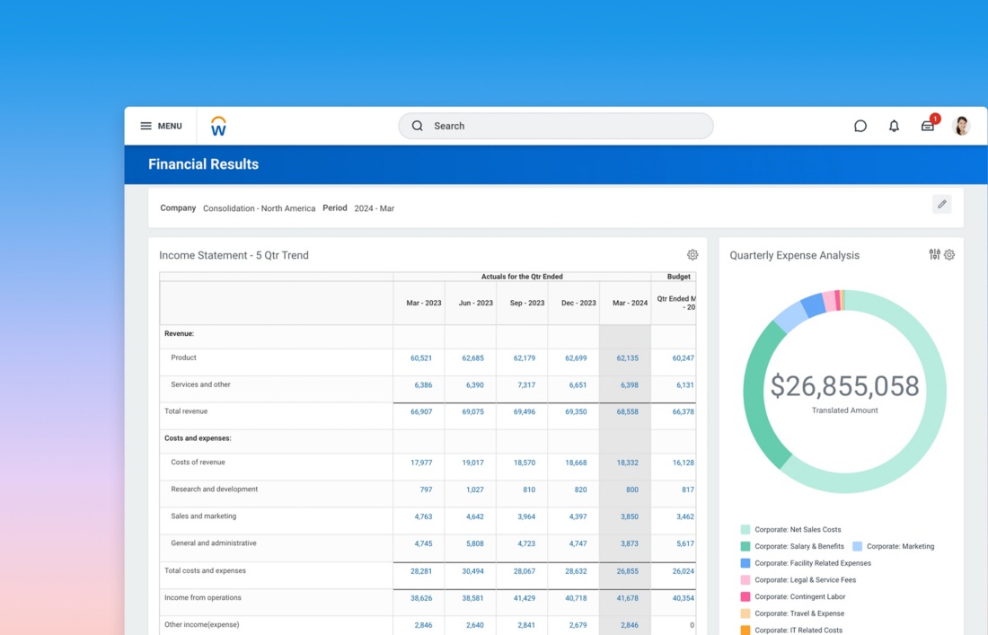Screen dimensions: 988x635
Task: Open the inbox tray with badge
Action: click(x=928, y=127)
